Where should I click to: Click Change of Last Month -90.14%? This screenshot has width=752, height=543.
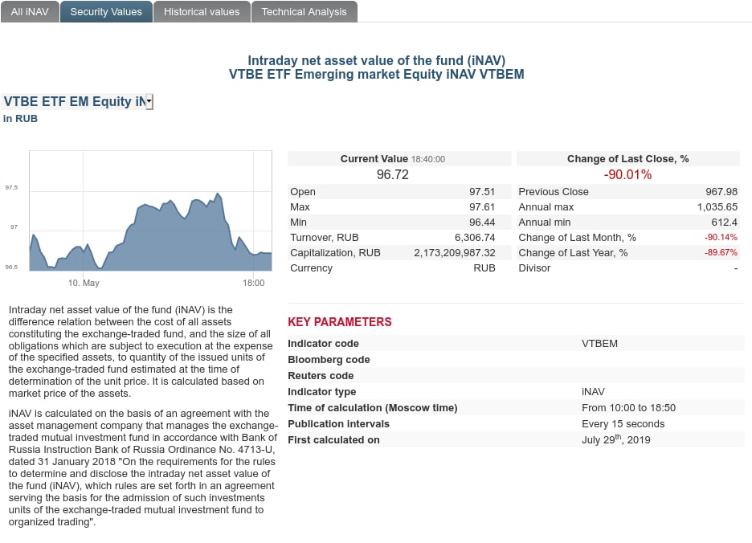click(721, 238)
